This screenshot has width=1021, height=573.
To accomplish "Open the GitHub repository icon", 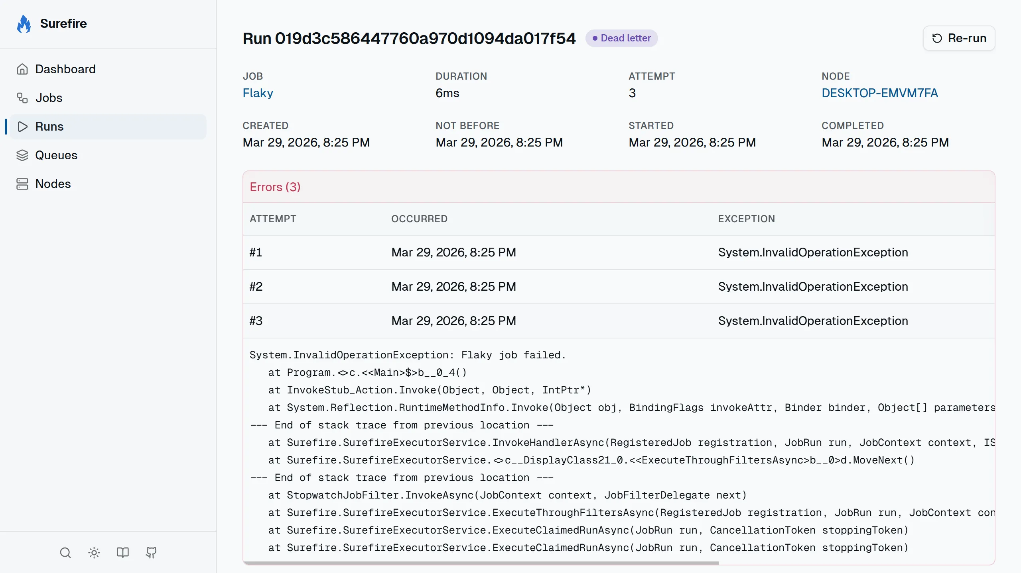I will point(151,553).
